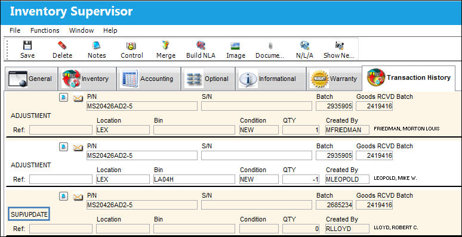Click the N/L/A toolbar icon
Viewport: 462px width, 237px height.
[304, 45]
